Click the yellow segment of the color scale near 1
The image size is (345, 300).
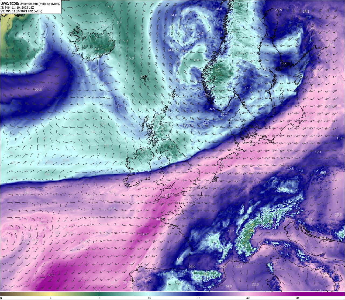pos(50,294)
